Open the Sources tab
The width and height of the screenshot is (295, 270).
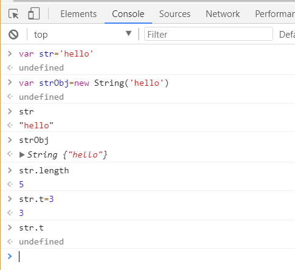(175, 14)
